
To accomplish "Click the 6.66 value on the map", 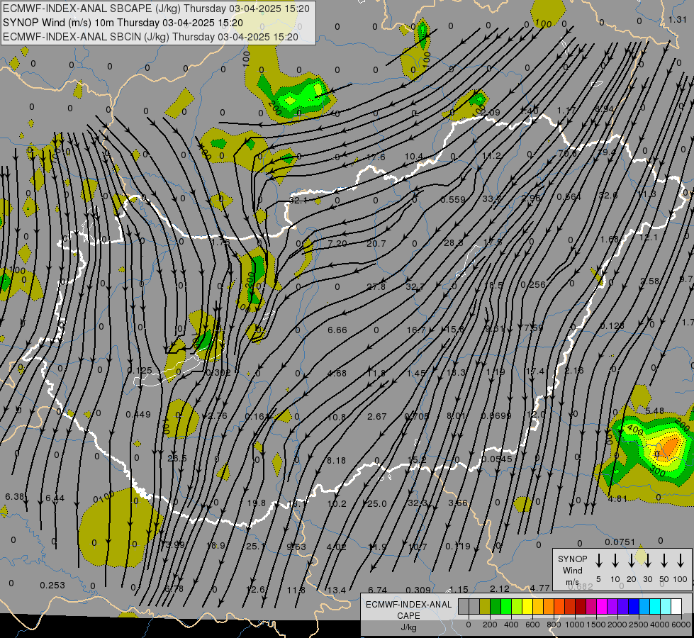I will [337, 330].
